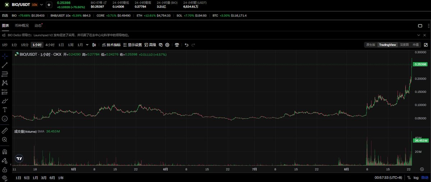Switch to 1分 interval
431x182 pixels.
point(14,45)
